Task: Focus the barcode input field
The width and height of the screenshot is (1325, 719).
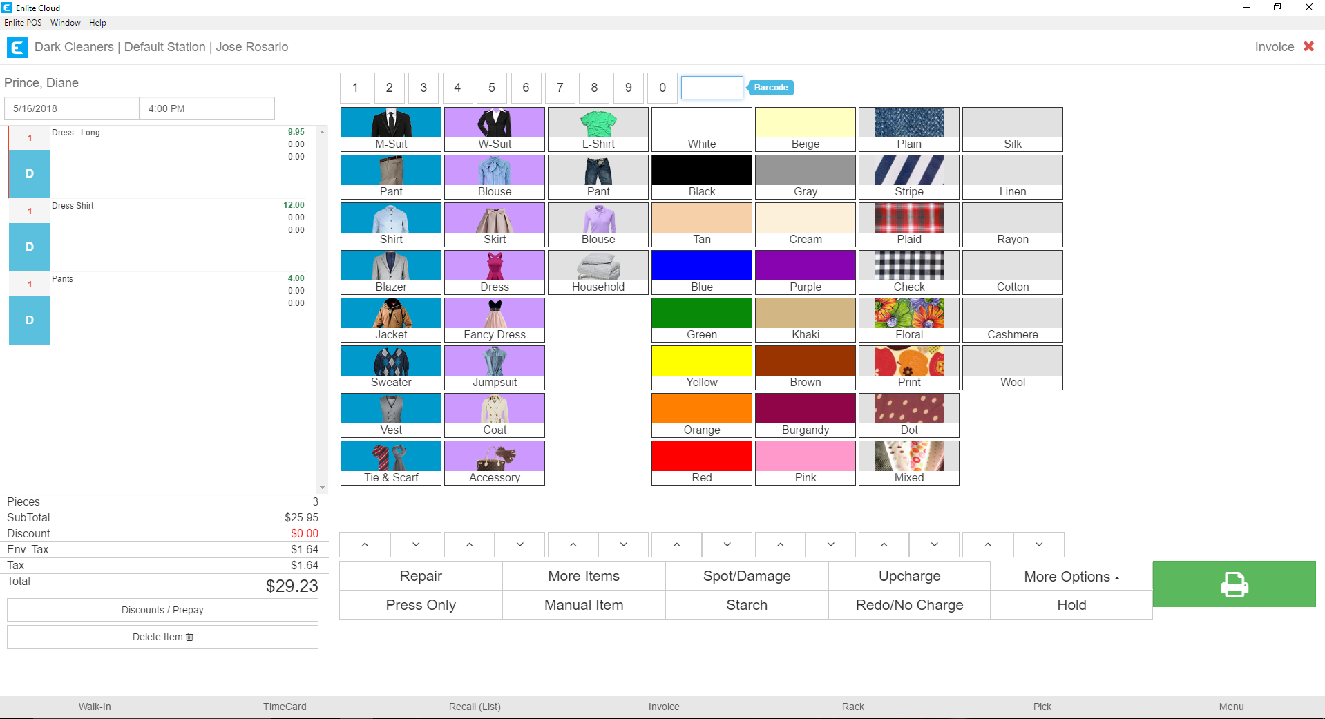Action: (712, 88)
